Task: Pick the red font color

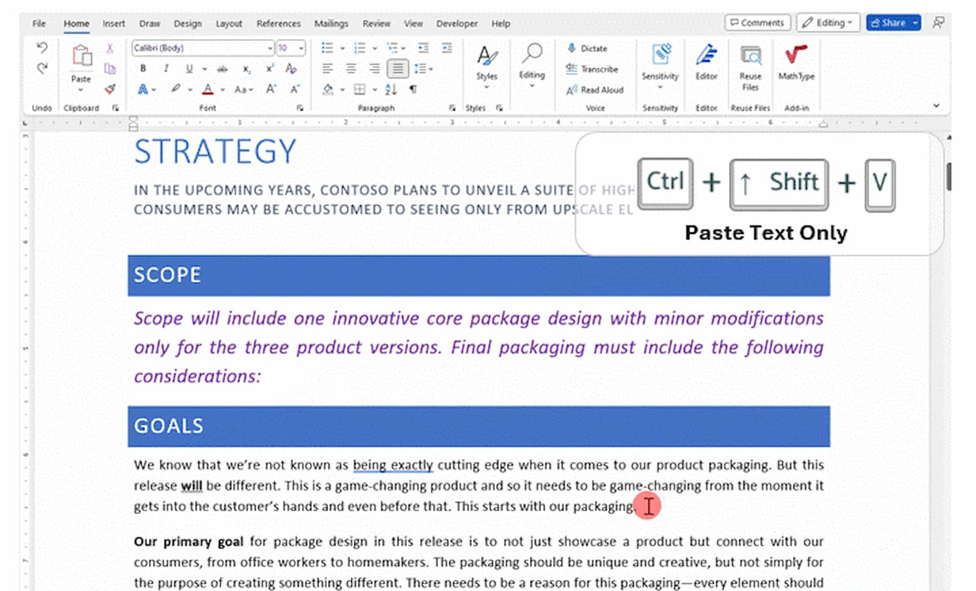Action: (208, 89)
